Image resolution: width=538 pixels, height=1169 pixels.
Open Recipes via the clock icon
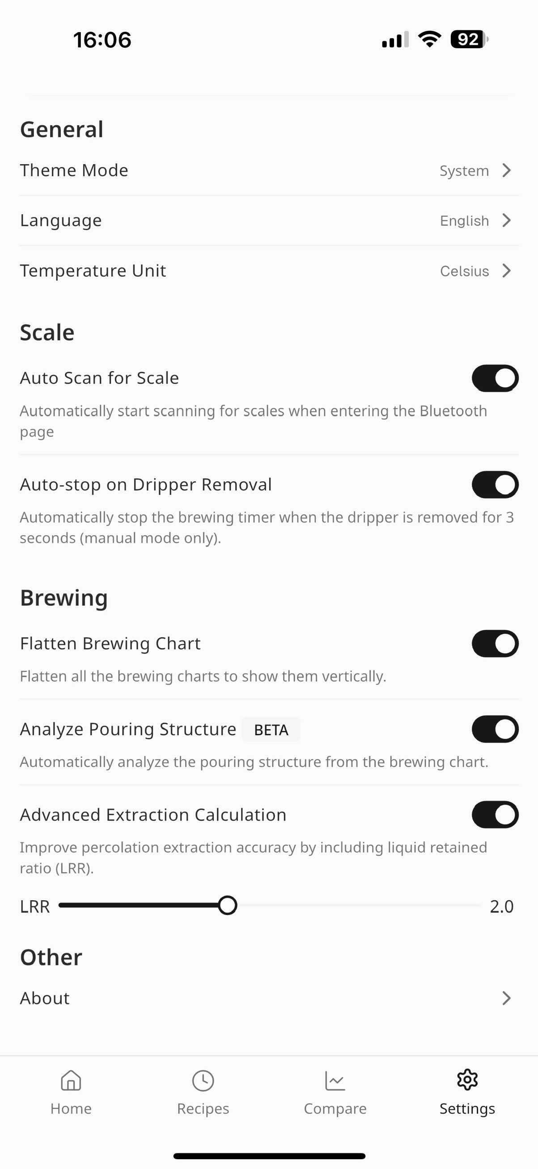(203, 1081)
